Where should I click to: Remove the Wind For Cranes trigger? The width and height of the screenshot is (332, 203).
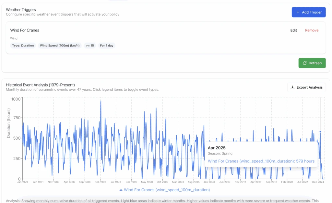(x=312, y=30)
